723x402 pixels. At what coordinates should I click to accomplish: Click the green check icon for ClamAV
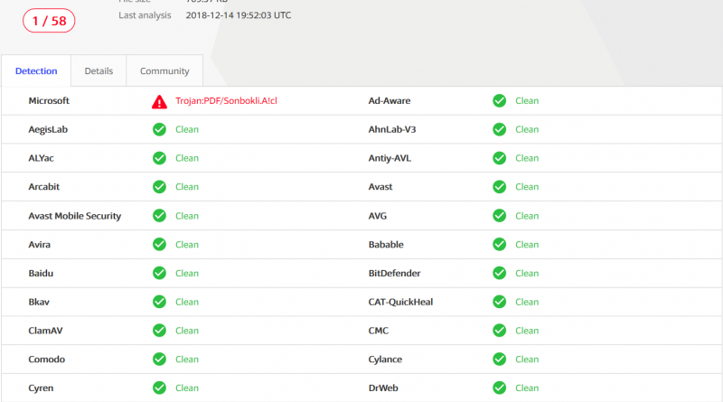(160, 331)
